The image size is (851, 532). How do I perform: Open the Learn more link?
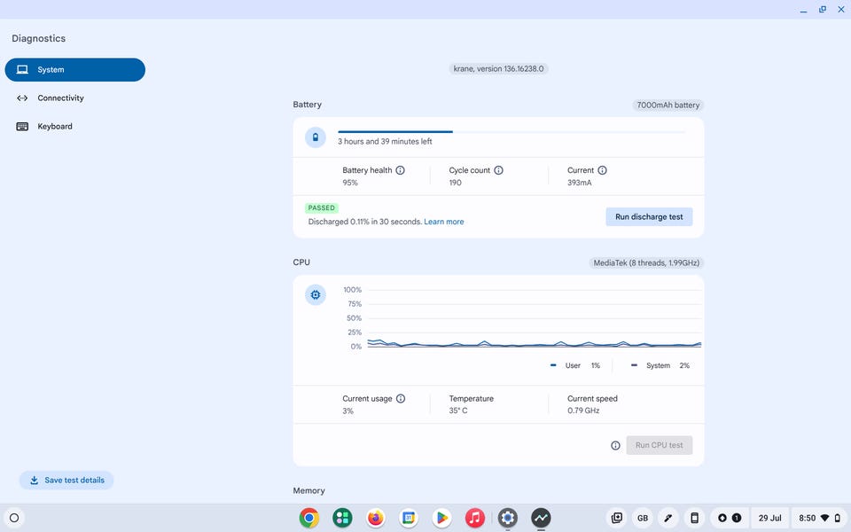(x=443, y=222)
